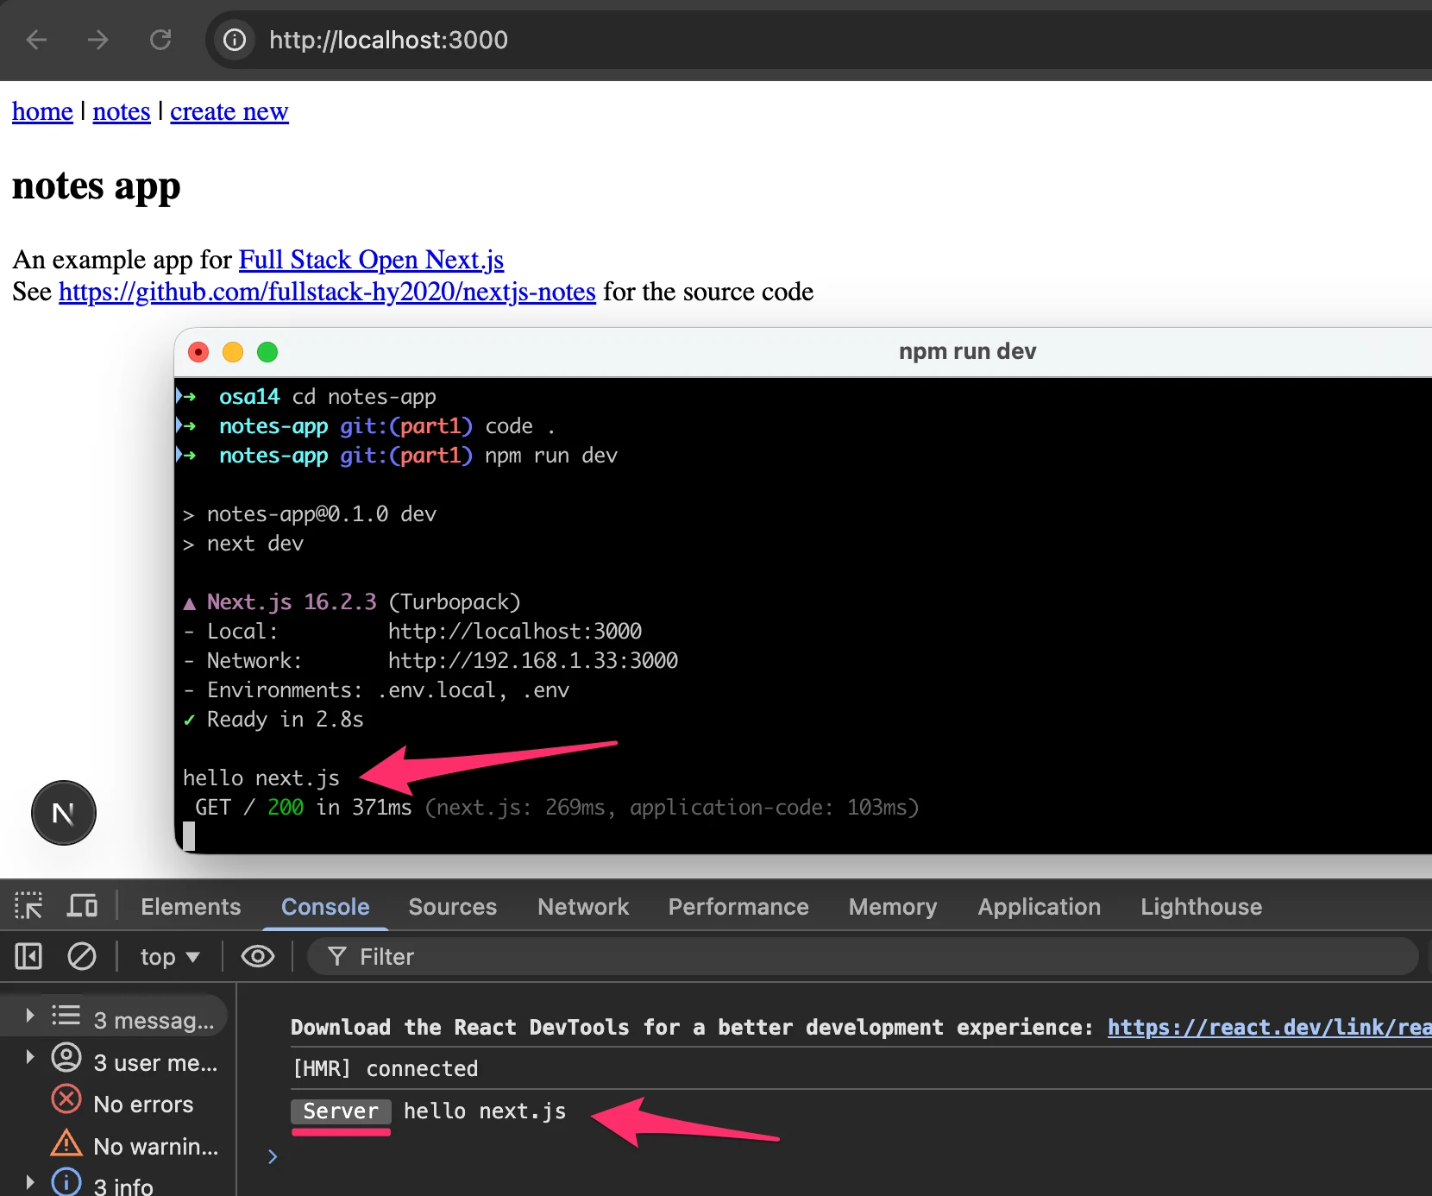Image resolution: width=1432 pixels, height=1196 pixels.
Task: Click the localhost:3000 address bar URL
Action: (x=388, y=40)
